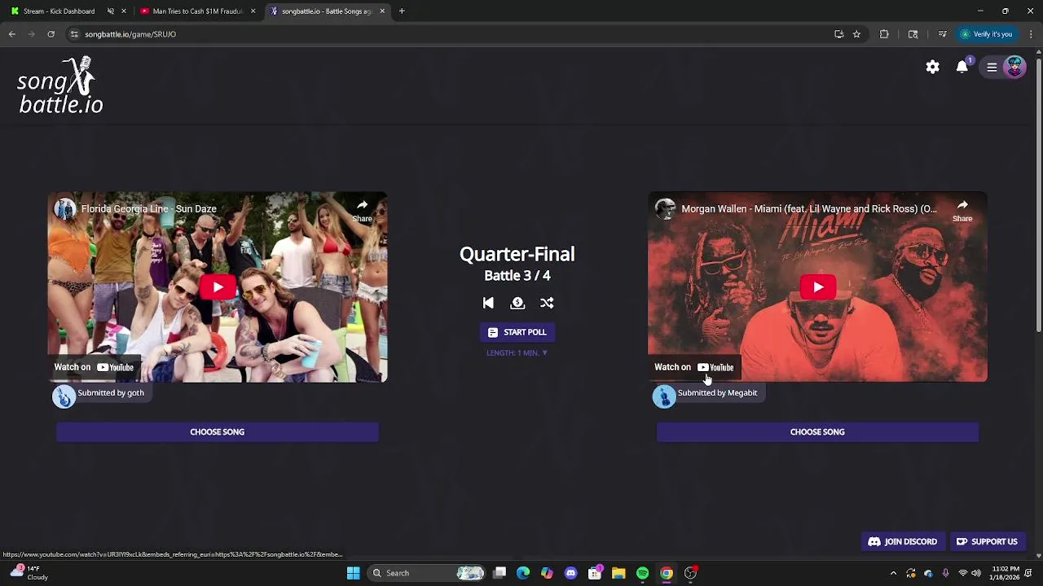Open video title 'Florida Georgia Line - Sun Daze'
1043x586 pixels.
(148, 209)
